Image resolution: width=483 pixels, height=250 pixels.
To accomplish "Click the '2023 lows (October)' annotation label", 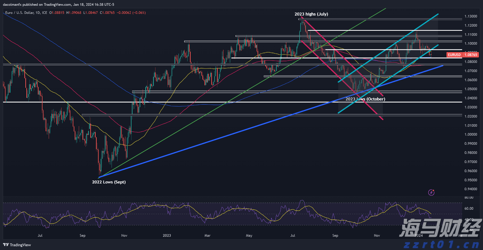I will tap(365, 99).
